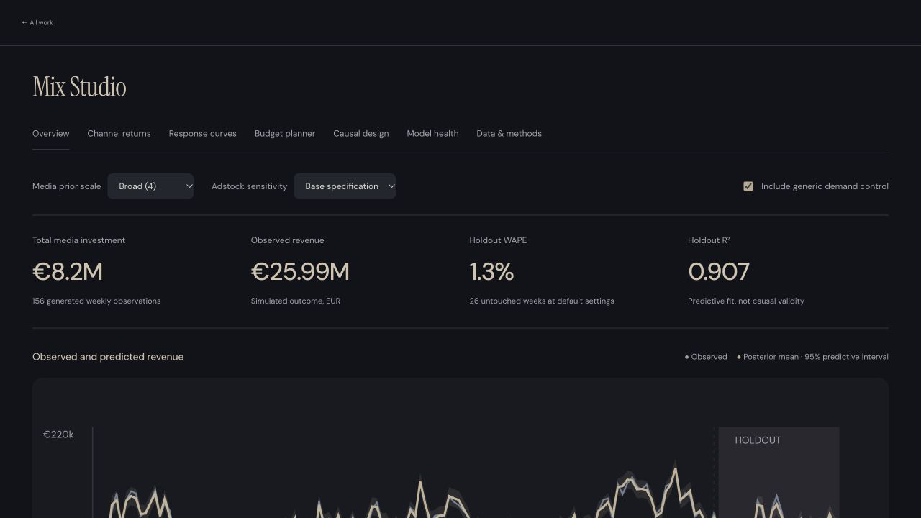This screenshot has width=921, height=518.
Task: Click the Media prior scale label
Action: coord(67,186)
